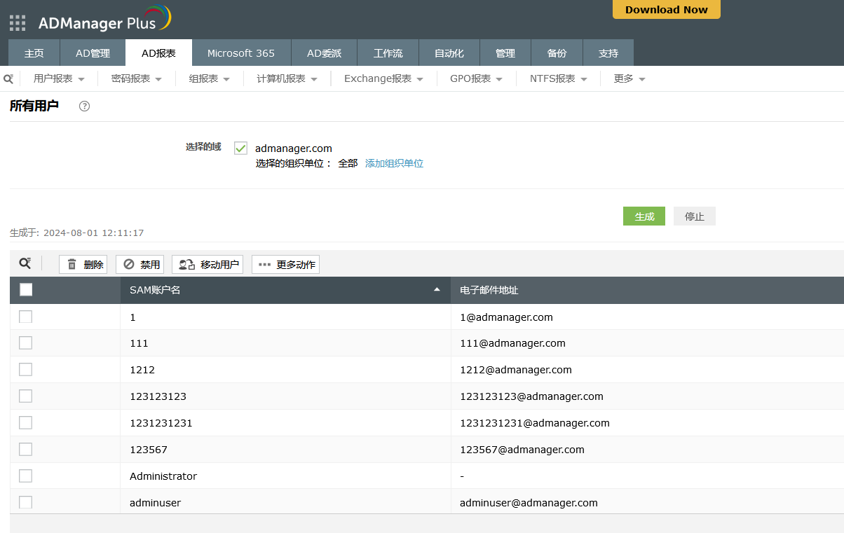Select the Administrator row checkbox
Viewport: 844px width, 533px height.
point(26,476)
